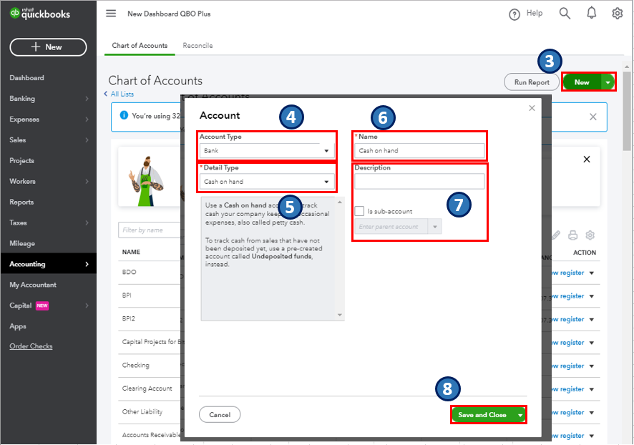Close the illustrated tip card
This screenshot has width=634, height=445.
(586, 160)
